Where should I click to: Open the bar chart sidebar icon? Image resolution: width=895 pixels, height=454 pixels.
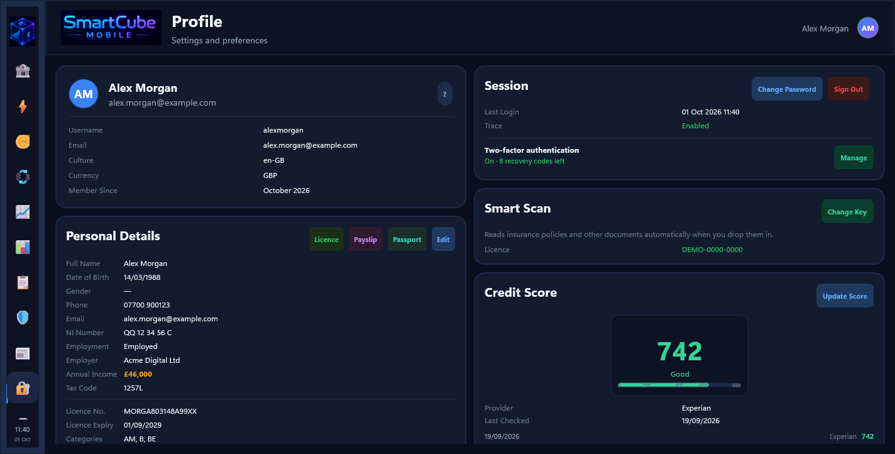[x=23, y=247]
